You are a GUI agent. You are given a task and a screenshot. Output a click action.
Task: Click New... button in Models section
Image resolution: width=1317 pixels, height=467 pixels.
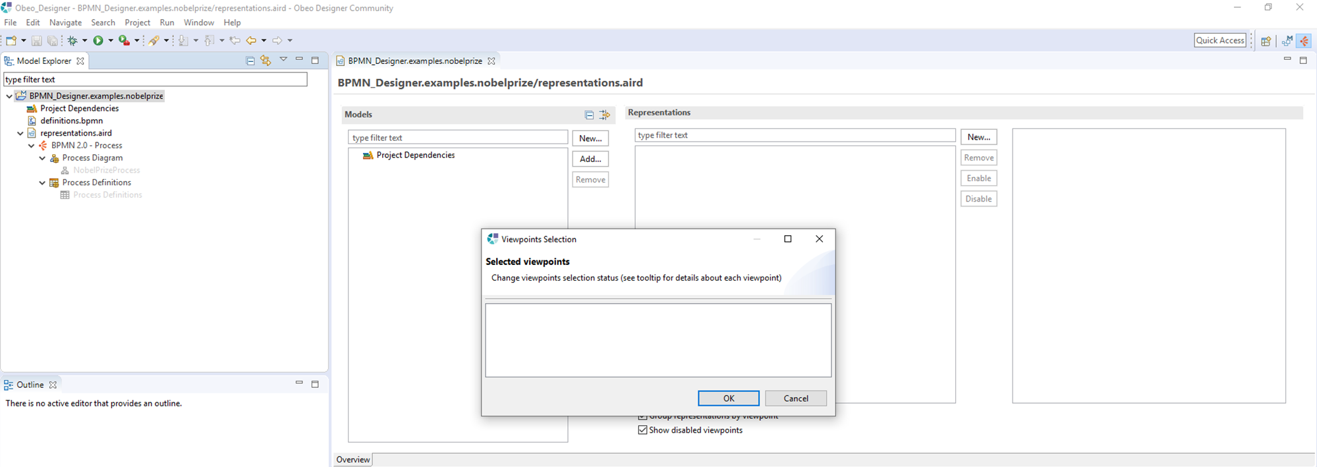(590, 138)
